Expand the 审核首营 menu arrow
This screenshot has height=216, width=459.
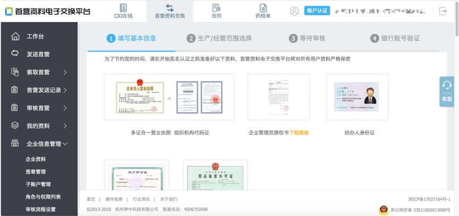tap(65, 108)
